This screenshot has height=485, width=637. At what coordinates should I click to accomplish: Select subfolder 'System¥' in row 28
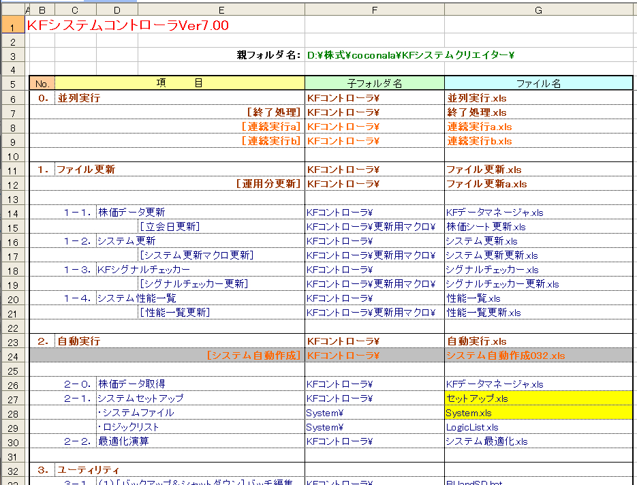(324, 413)
